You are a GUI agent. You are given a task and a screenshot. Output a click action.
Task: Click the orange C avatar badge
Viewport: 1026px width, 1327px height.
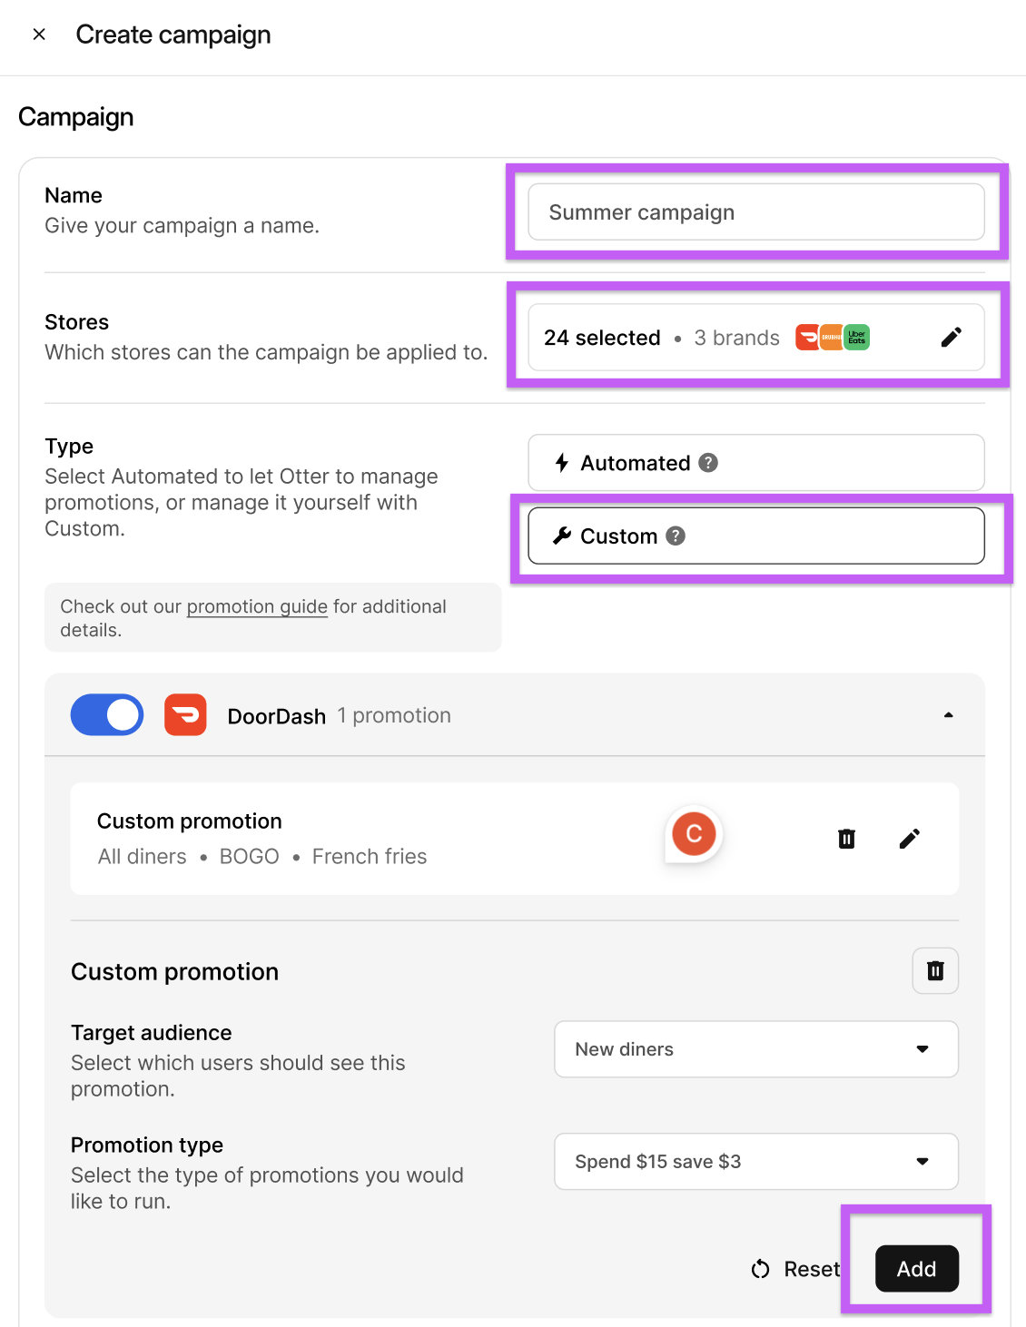[694, 834]
